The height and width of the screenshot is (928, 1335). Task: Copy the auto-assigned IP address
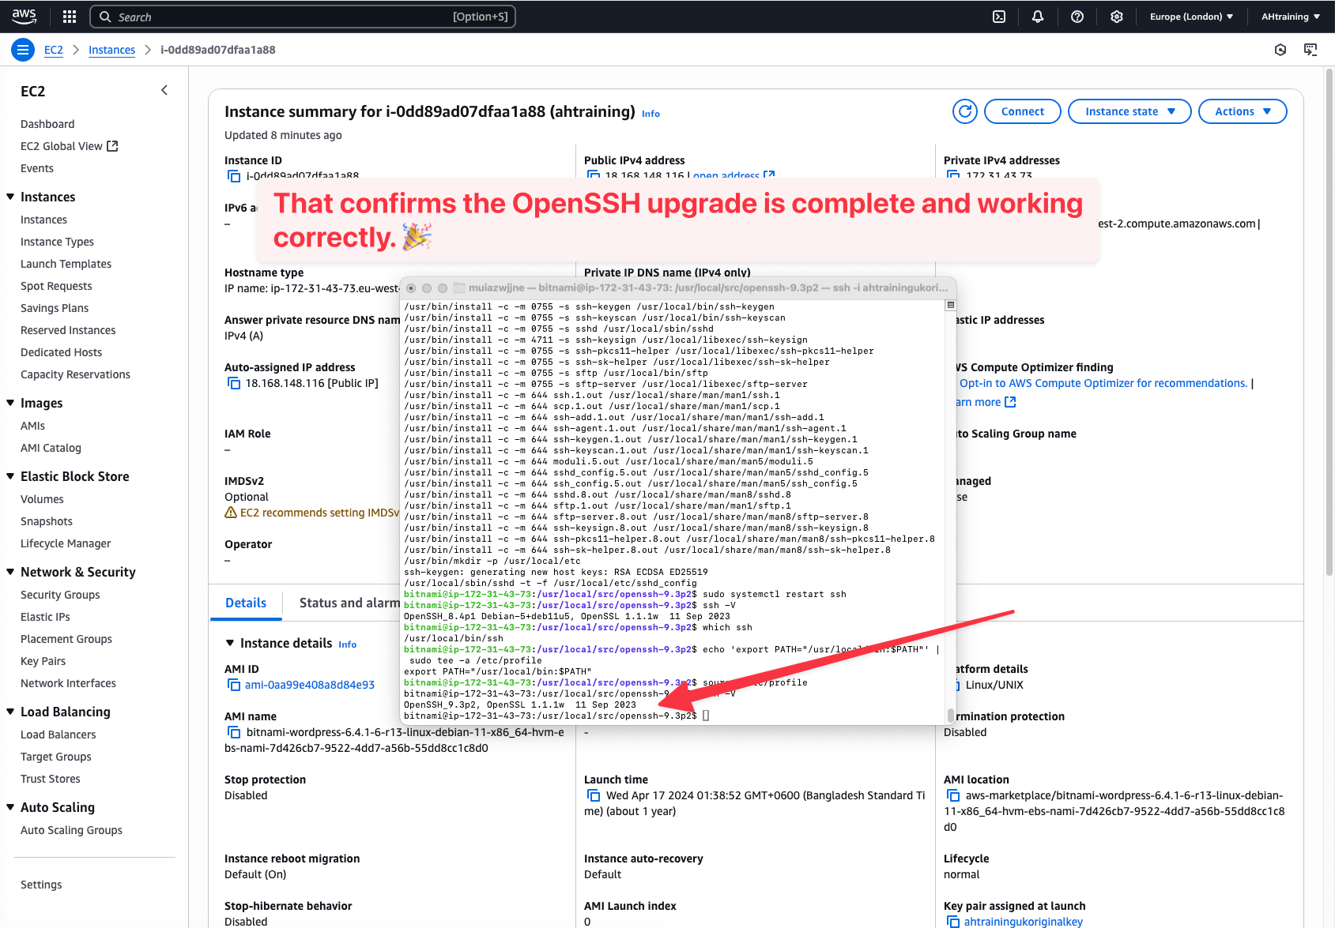click(234, 383)
